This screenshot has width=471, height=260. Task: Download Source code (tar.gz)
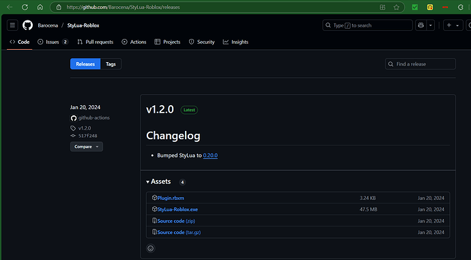click(x=179, y=233)
